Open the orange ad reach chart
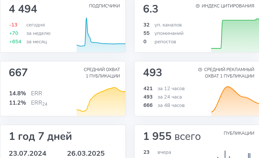 coord(235,101)
